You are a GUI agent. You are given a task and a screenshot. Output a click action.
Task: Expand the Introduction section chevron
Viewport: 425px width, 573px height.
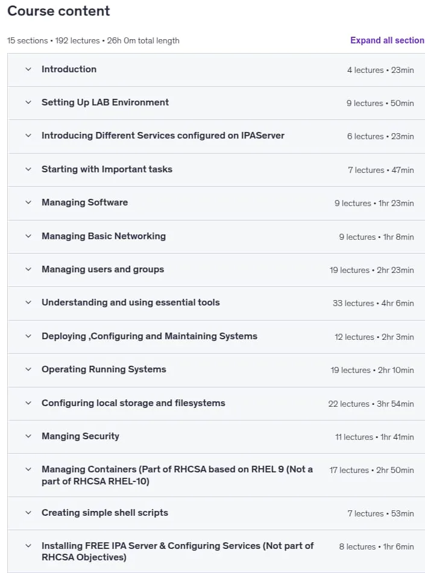pos(28,69)
